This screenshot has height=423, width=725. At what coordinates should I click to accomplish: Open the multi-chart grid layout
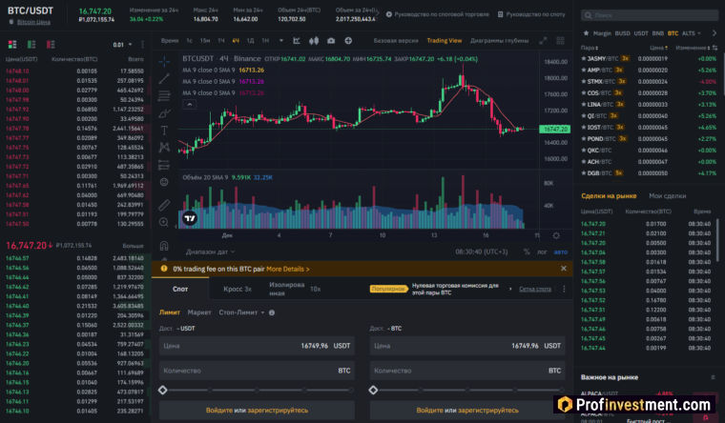560,41
